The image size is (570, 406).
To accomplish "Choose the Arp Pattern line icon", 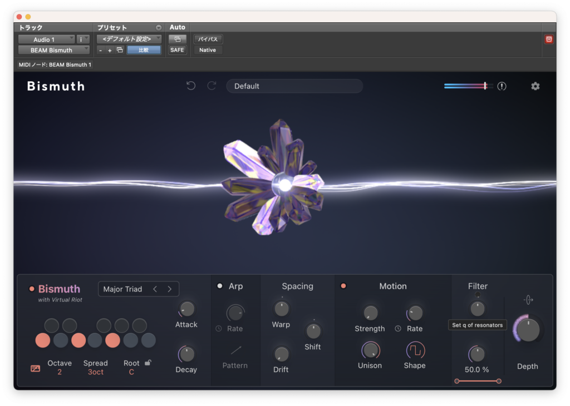I will click(x=235, y=350).
